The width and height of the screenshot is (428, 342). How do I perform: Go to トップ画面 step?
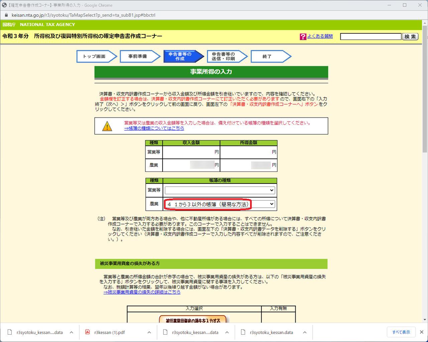97,56
